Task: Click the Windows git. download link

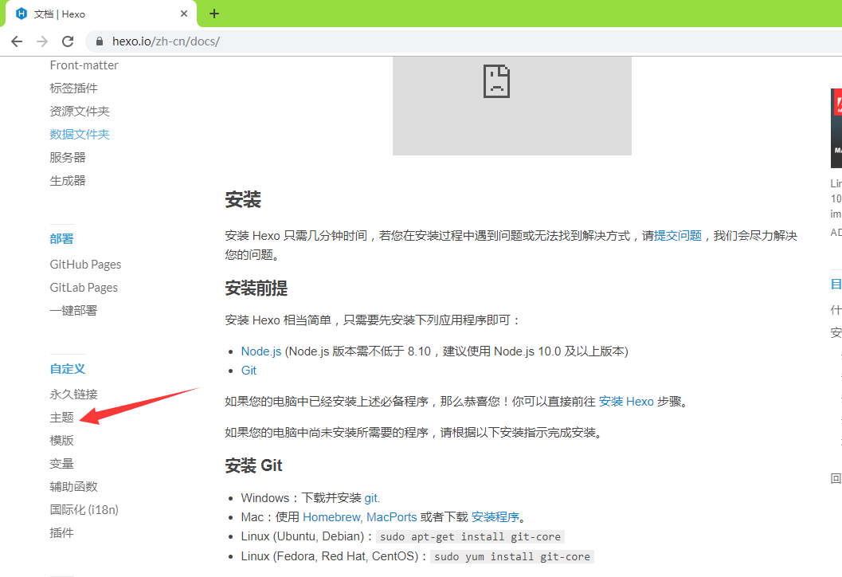Action: point(372,498)
